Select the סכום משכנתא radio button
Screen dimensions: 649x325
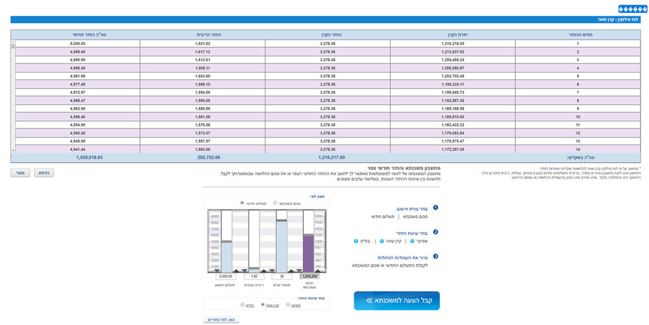[x=275, y=203]
